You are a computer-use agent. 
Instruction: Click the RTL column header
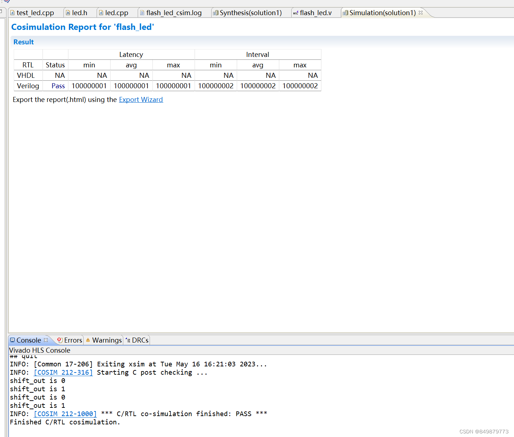pos(28,65)
